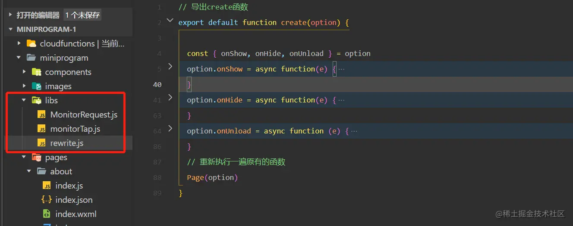This screenshot has width=573, height=226.
Task: Click the JS icon beside rewrite.js
Action: click(42, 143)
